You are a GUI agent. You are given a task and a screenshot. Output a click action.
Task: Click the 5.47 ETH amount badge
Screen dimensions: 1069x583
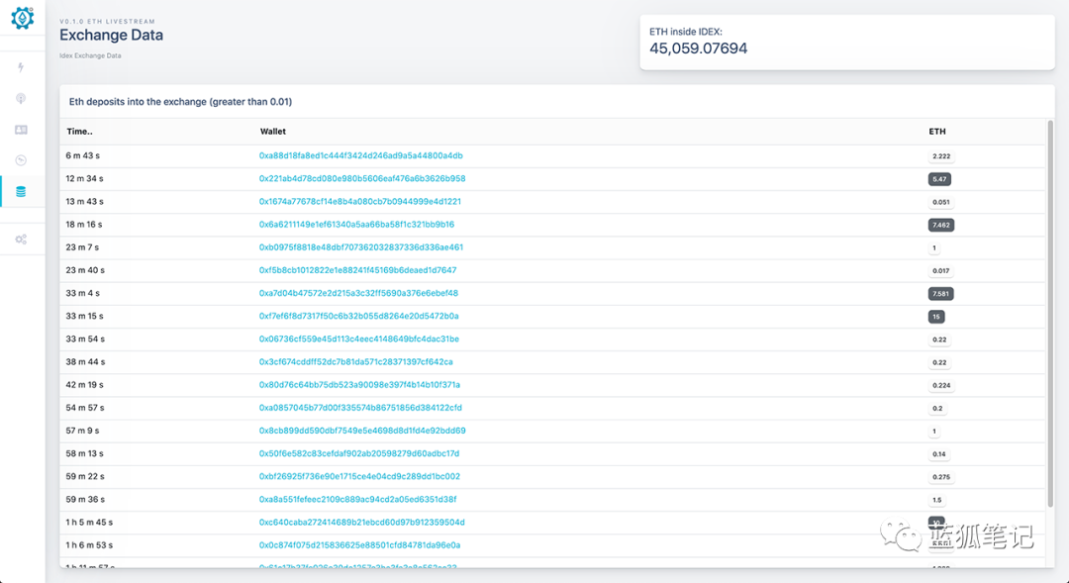pyautogui.click(x=939, y=179)
